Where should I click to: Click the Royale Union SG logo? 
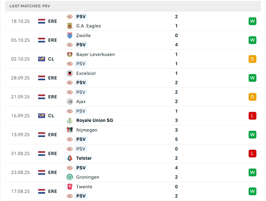click(70, 120)
